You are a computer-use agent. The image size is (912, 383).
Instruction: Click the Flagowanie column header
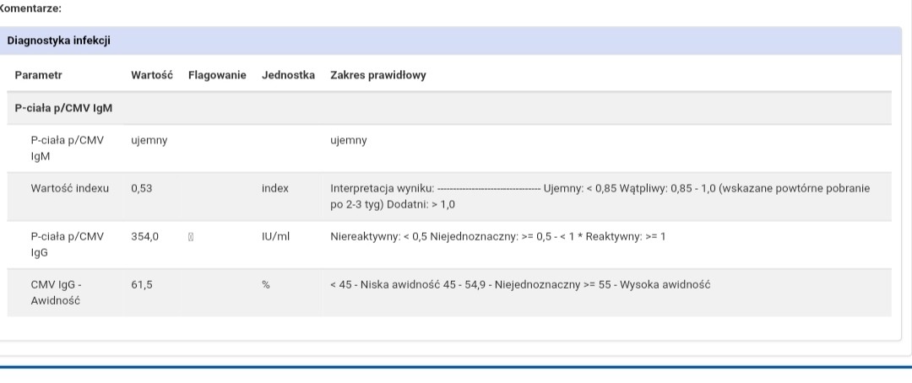[x=217, y=75]
